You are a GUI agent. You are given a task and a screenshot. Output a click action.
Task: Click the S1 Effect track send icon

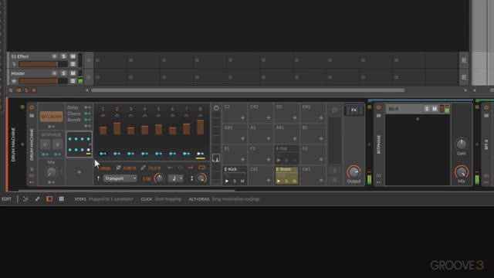14,64
